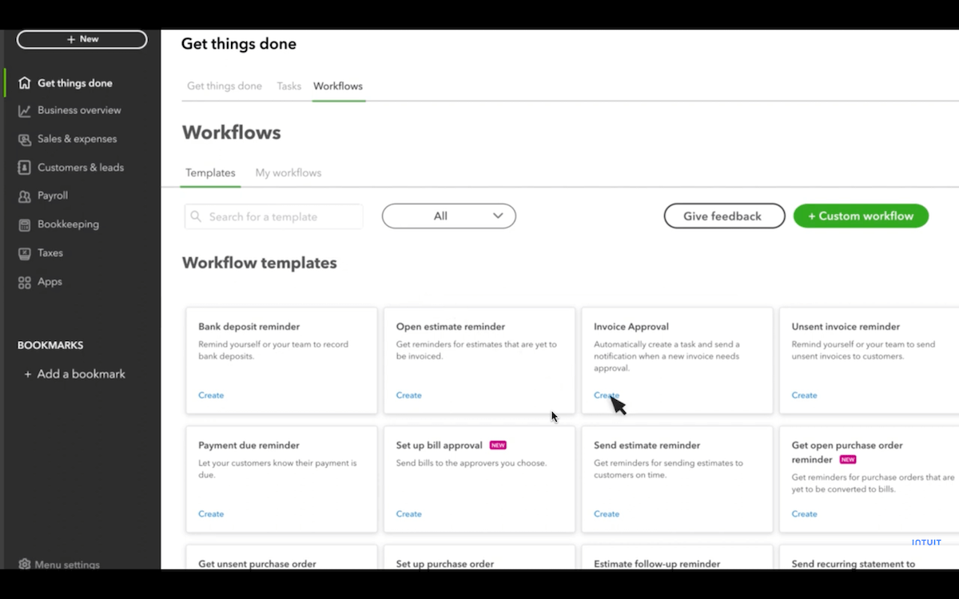This screenshot has width=959, height=599.
Task: Open Sales & expenses menu item
Action: click(x=77, y=139)
